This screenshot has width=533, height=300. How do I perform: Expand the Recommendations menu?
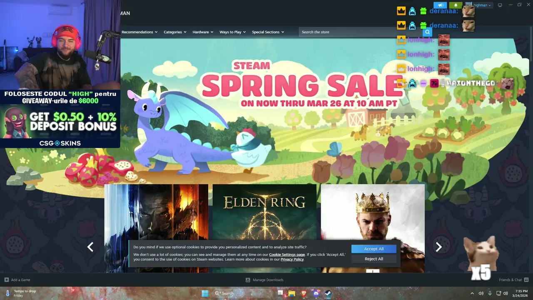[139, 32]
